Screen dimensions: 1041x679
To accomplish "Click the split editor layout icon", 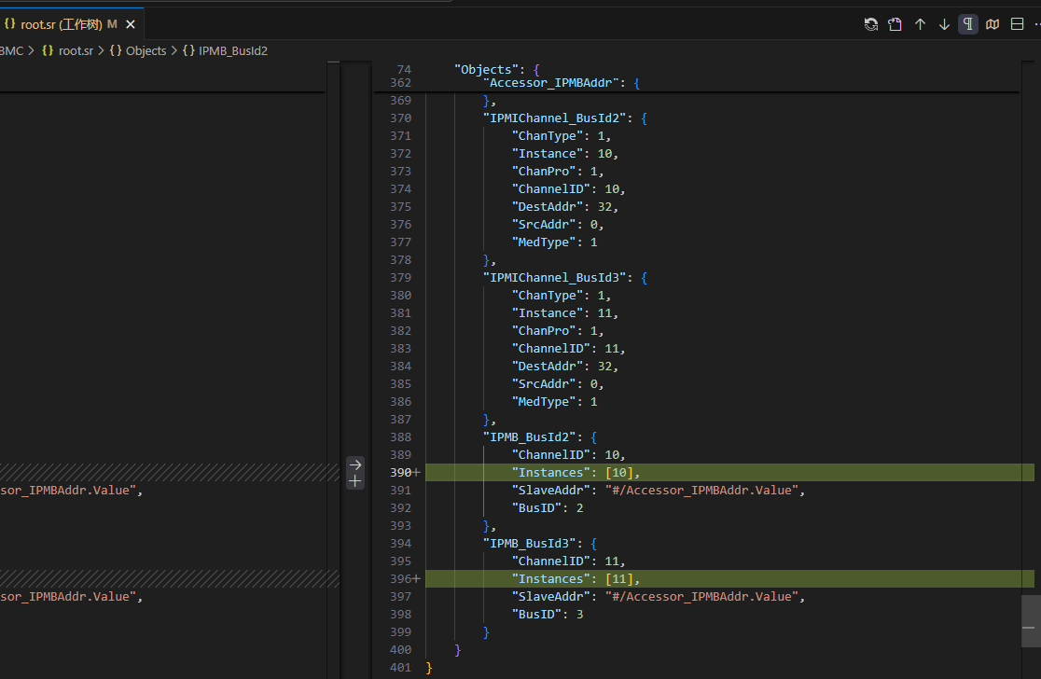I will (1017, 24).
